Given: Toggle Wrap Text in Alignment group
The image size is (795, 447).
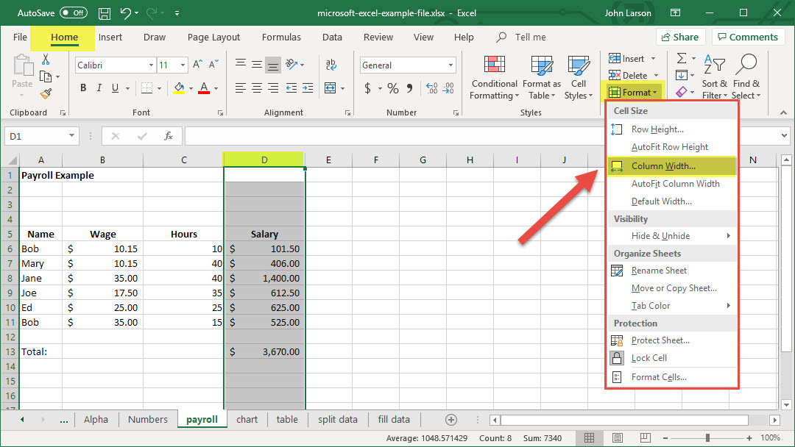Looking at the screenshot, I should [x=331, y=65].
